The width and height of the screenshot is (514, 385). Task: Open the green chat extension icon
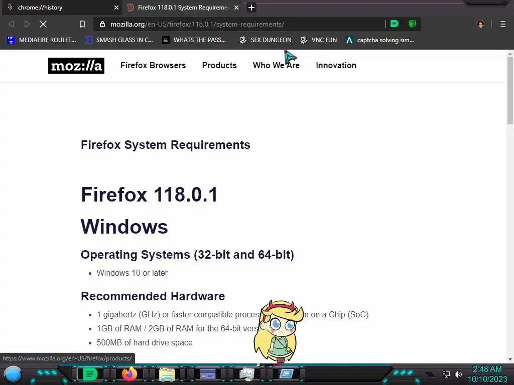pyautogui.click(x=395, y=24)
